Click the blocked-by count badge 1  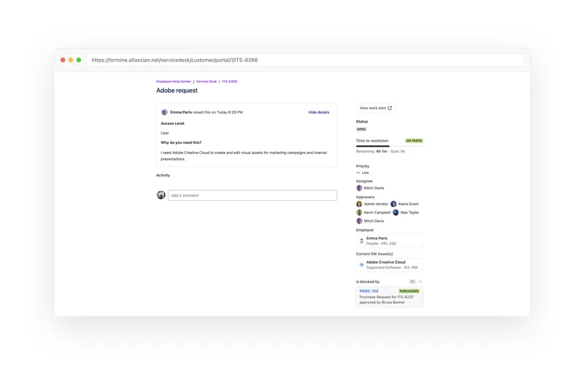tap(412, 282)
